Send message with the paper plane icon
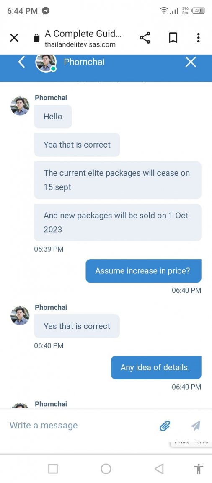This screenshot has width=212, height=483. pos(196,426)
